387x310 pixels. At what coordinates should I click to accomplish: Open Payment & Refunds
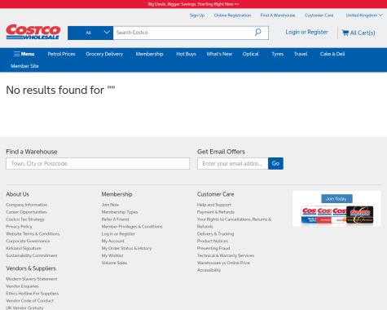[x=216, y=212]
